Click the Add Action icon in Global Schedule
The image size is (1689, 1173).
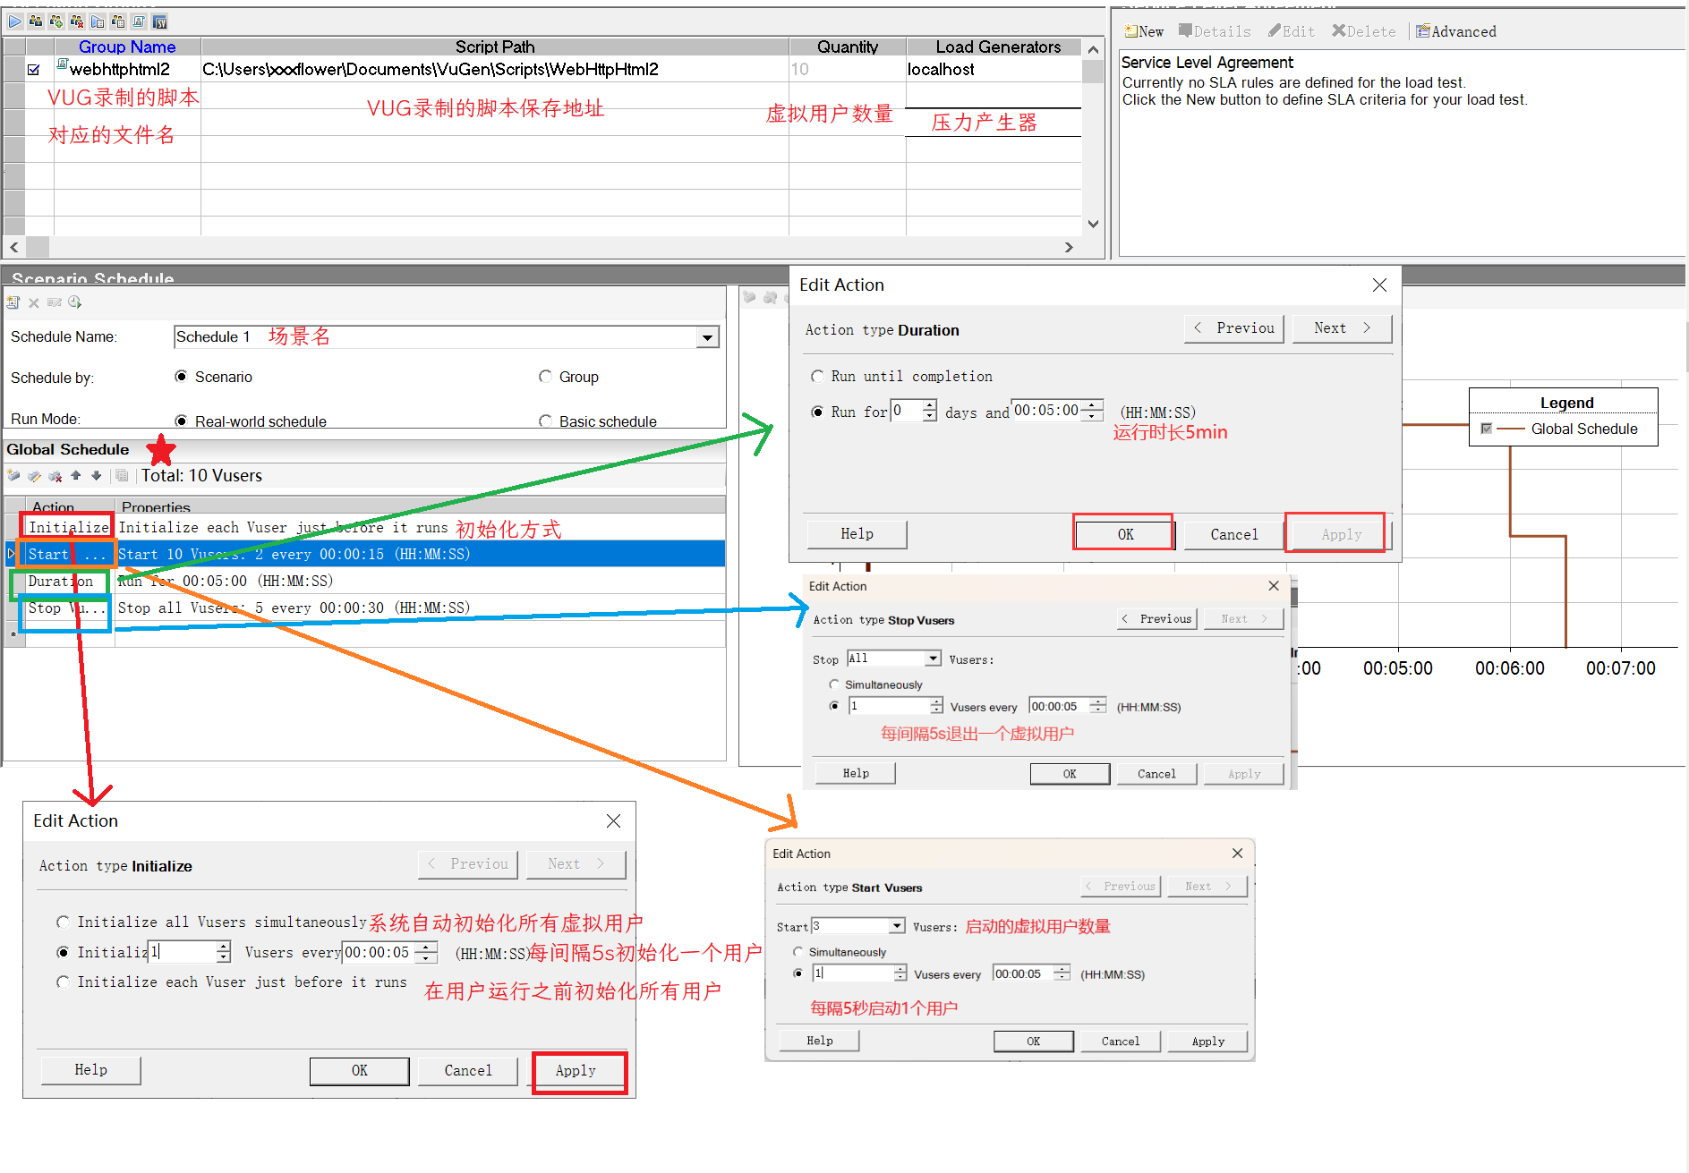tap(13, 475)
